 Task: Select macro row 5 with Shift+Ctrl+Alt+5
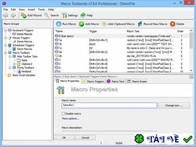pos(122,68)
